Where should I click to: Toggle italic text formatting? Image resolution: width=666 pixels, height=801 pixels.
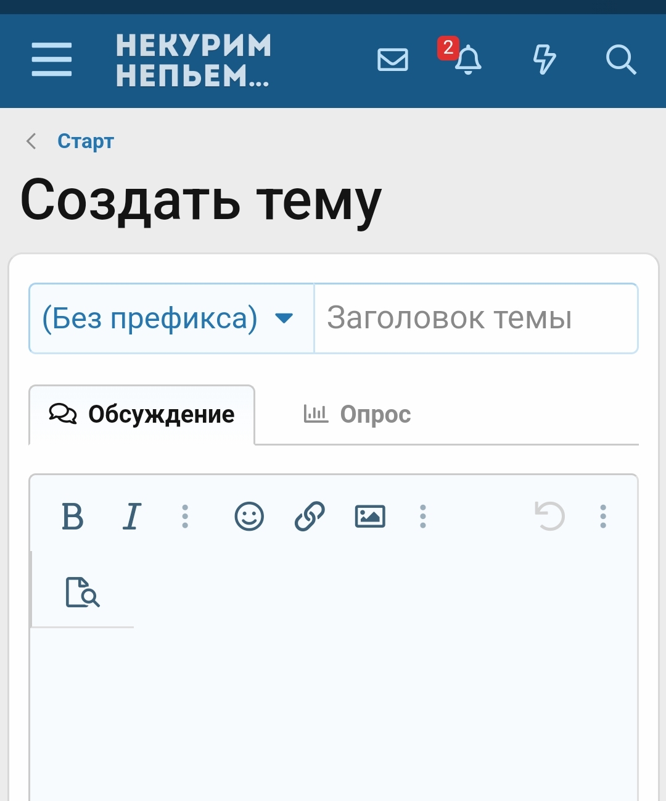point(131,517)
